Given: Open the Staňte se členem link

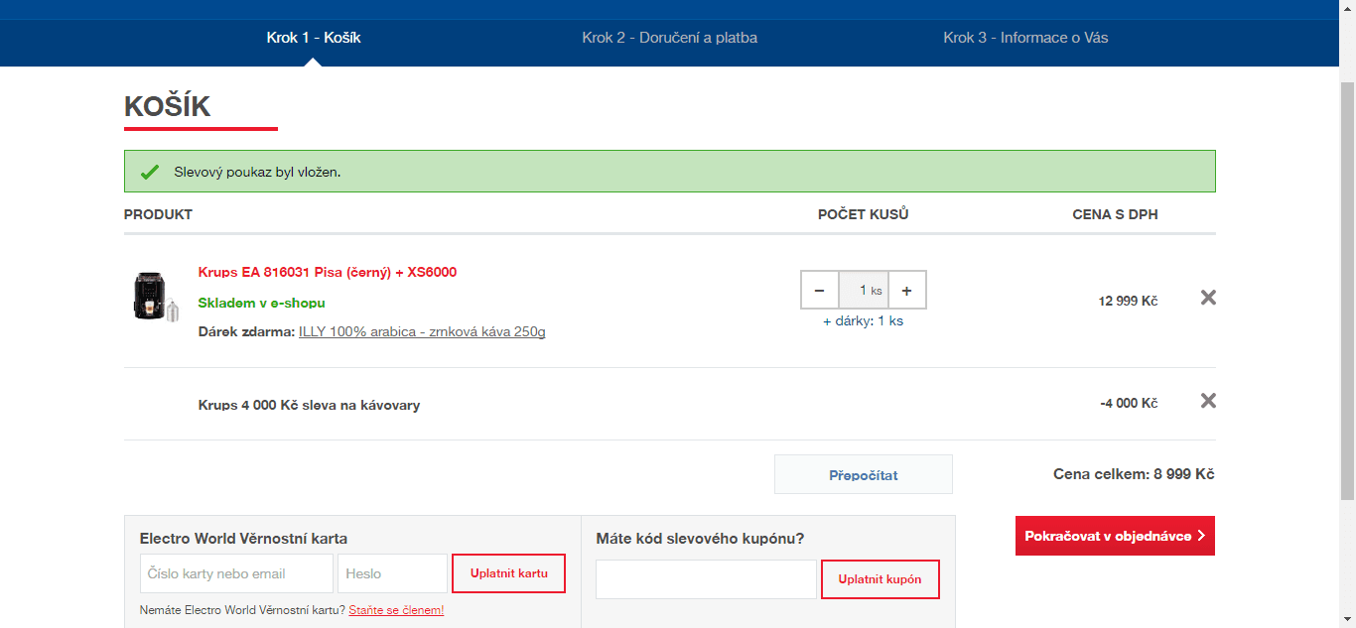Looking at the screenshot, I should pyautogui.click(x=396, y=610).
